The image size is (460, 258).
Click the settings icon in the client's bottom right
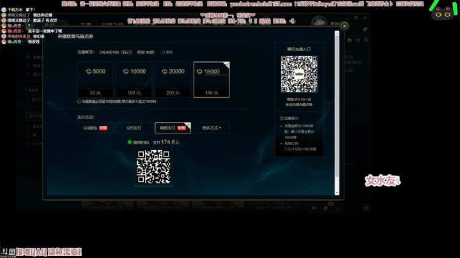click(366, 208)
